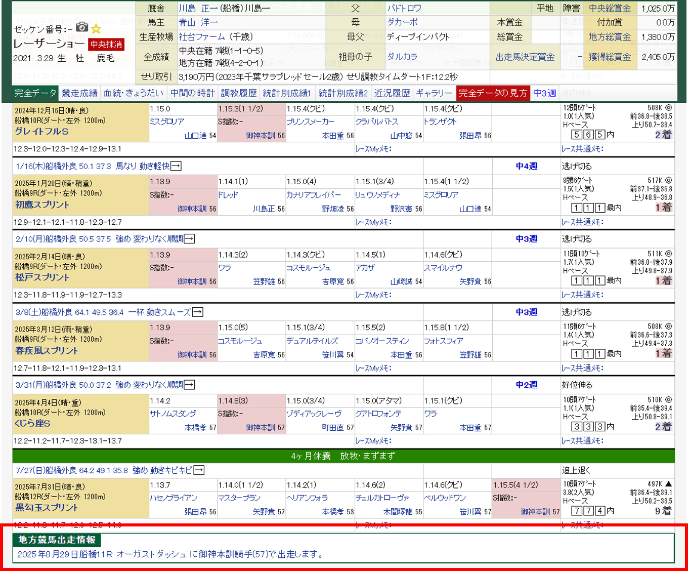Open the 松戸スプリント race link
The height and width of the screenshot is (571, 688).
point(42,277)
